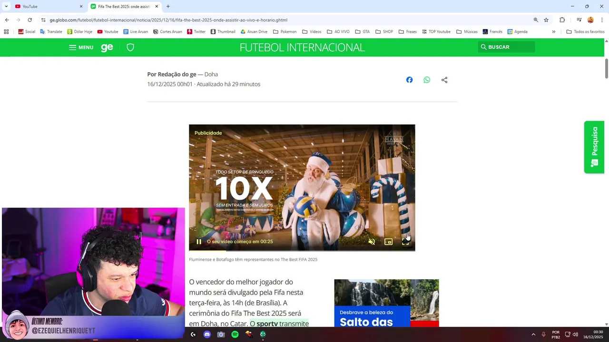Screen dimensions: 609x342
Task: Open the Agenda bookmark
Action: (x=517, y=32)
